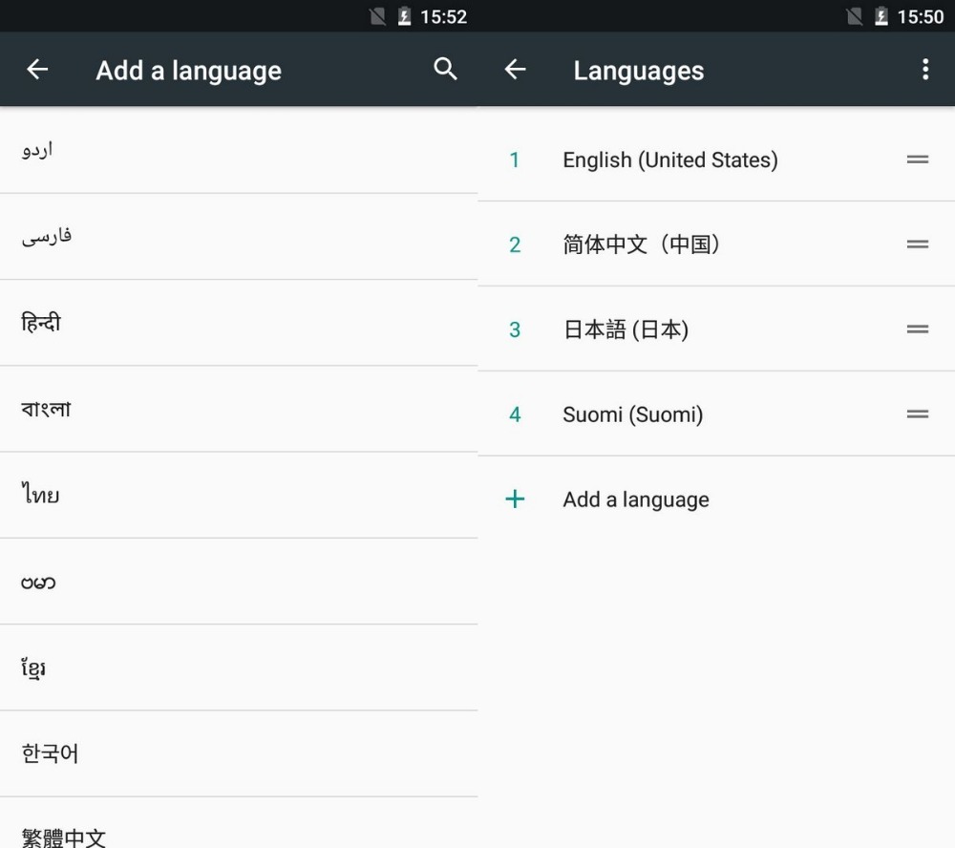Image resolution: width=955 pixels, height=848 pixels.
Task: Select 한국어 from the list
Action: click(50, 753)
